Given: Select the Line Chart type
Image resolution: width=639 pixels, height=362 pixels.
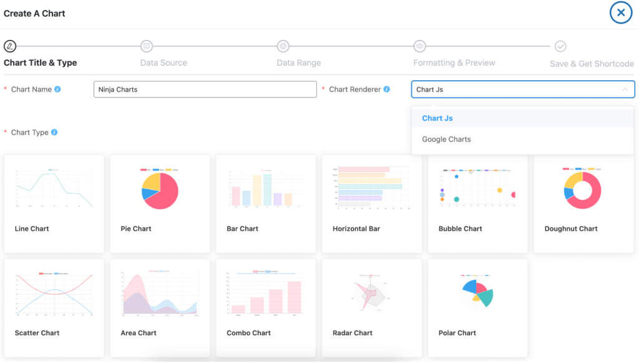Looking at the screenshot, I should [x=54, y=204].
